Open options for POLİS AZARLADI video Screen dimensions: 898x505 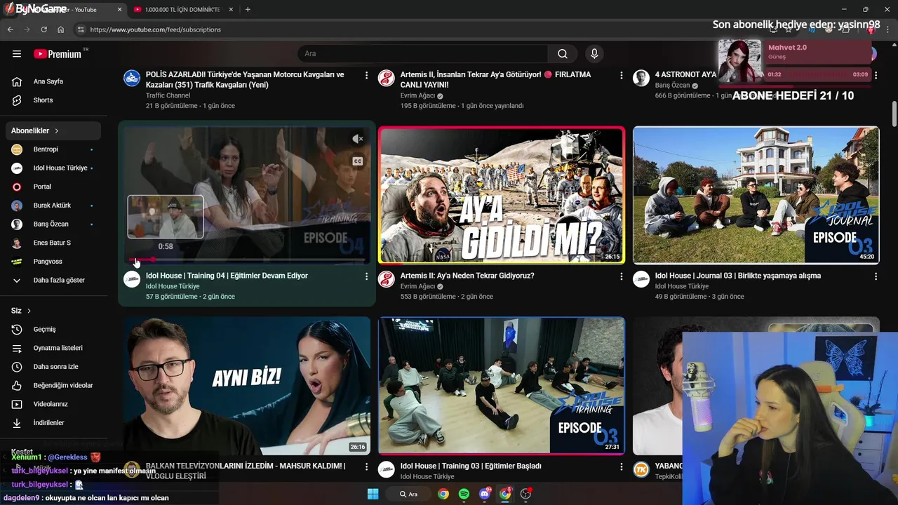(366, 75)
